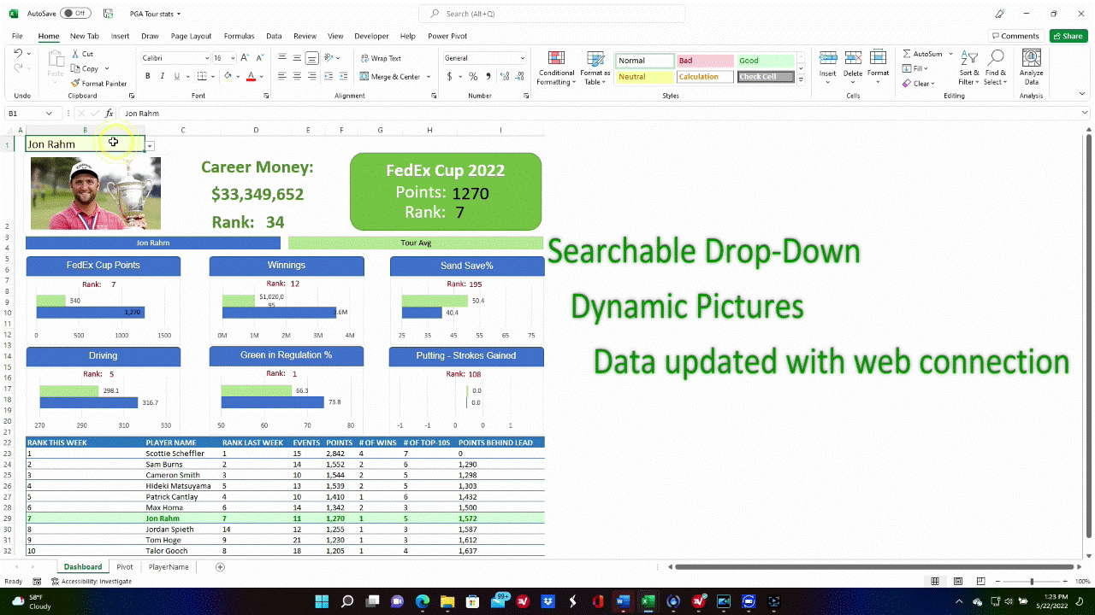Apply Accounting dollar number format
Screen dimensions: 1095x615
coord(450,76)
